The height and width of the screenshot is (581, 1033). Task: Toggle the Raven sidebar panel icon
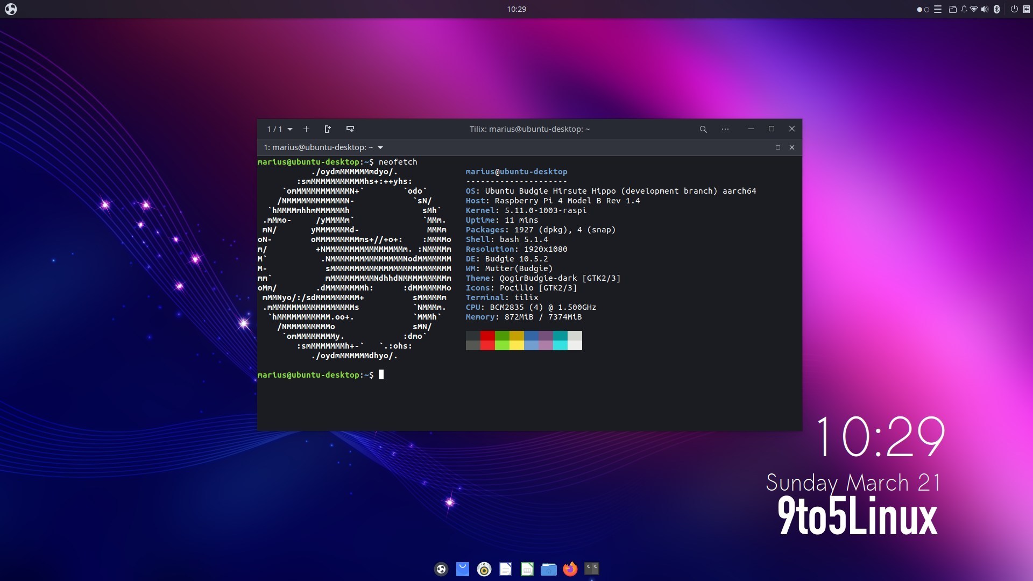(1026, 9)
